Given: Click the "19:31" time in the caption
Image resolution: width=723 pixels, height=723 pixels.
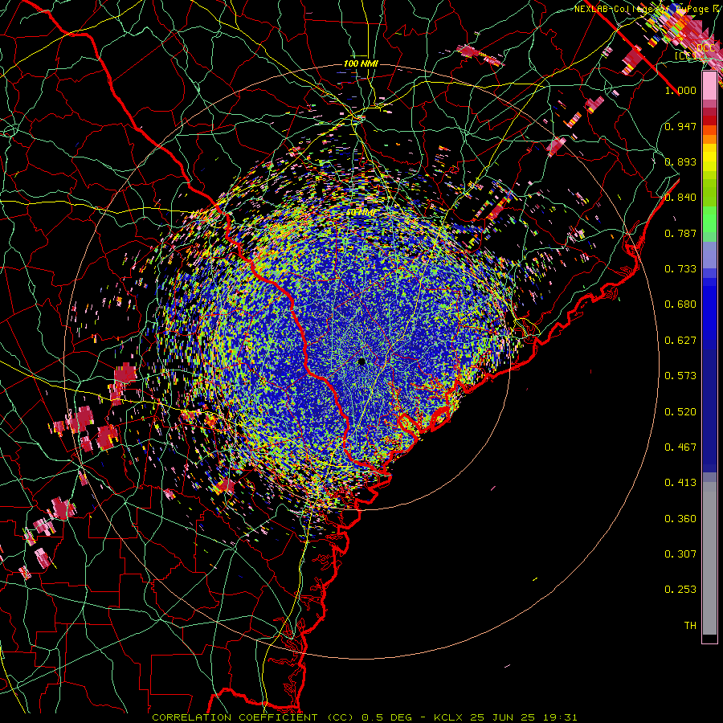Looking at the screenshot, I should (x=558, y=717).
